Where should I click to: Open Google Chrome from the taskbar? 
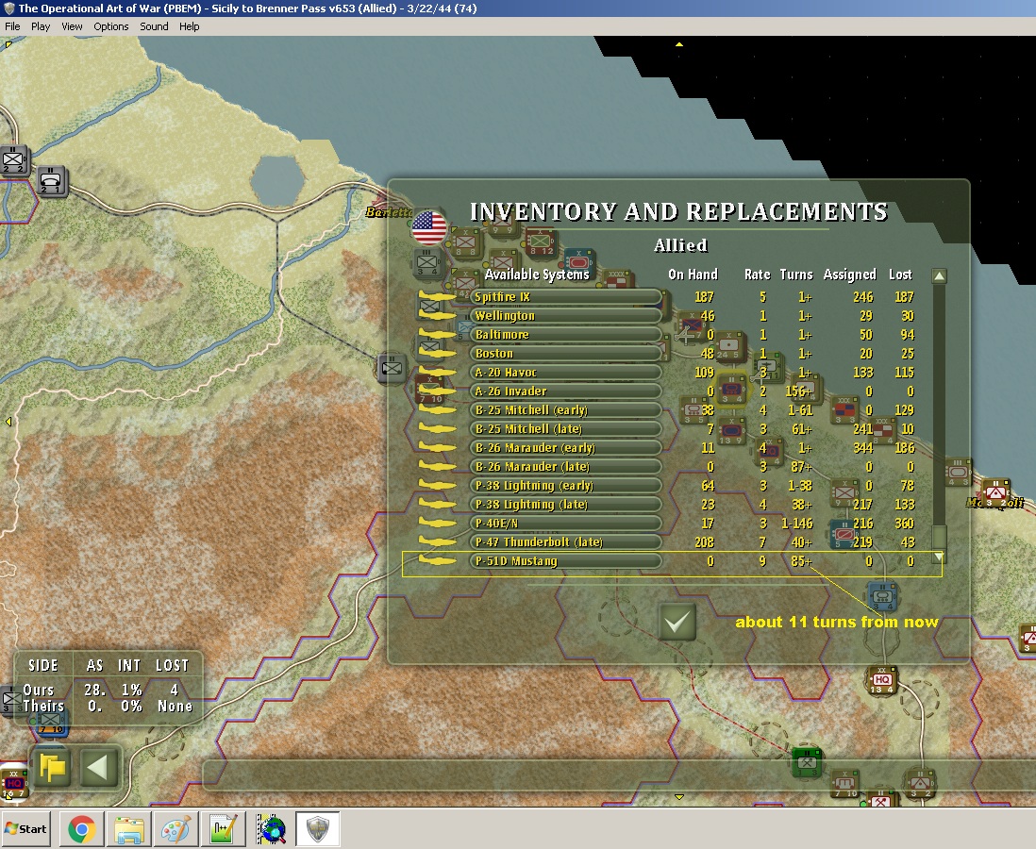(x=81, y=829)
